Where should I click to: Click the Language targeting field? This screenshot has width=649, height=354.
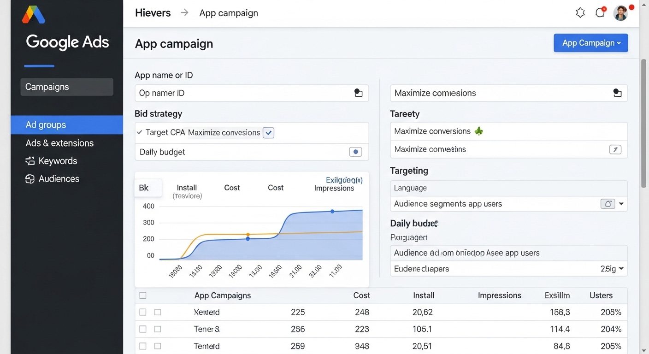[x=509, y=188]
